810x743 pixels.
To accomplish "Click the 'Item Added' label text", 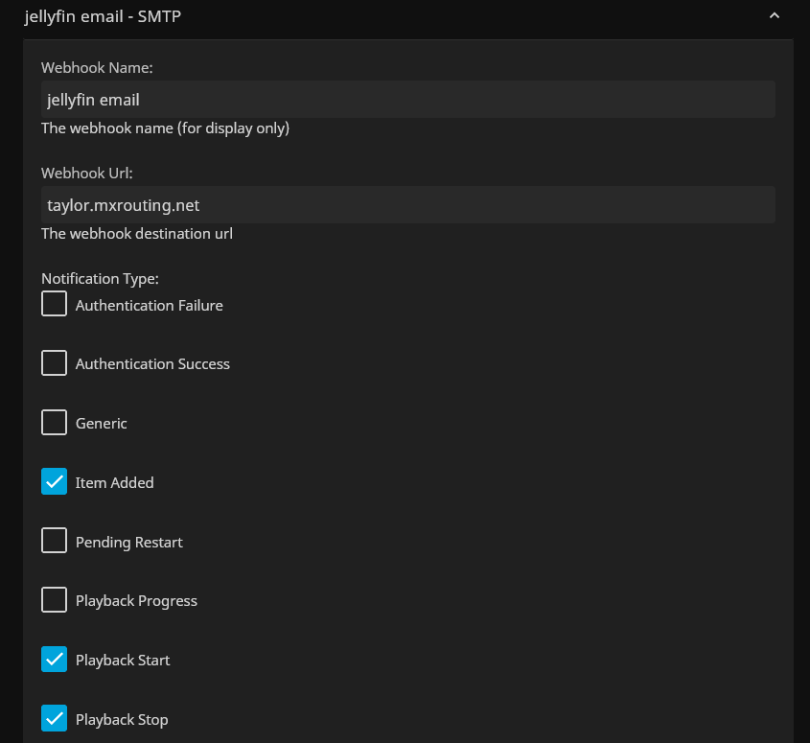I will pyautogui.click(x=114, y=482).
